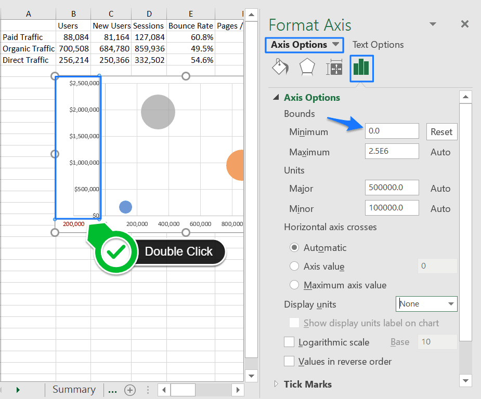Screen dimensions: 481x399
Task: Select column A header
Action: coord(28,14)
